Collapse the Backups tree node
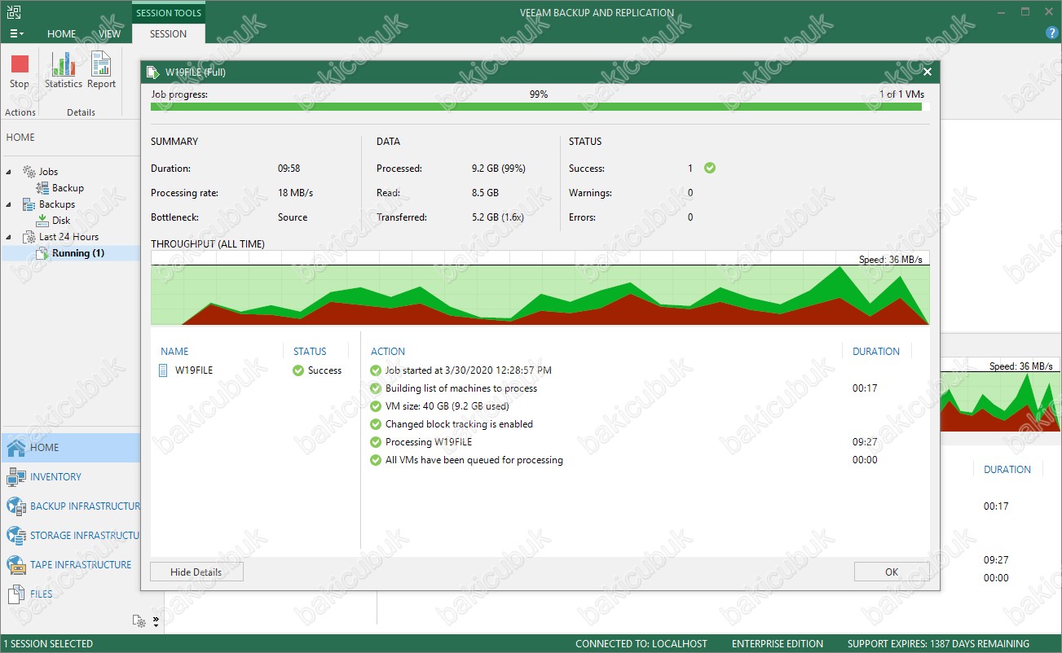1062x653 pixels. point(9,204)
